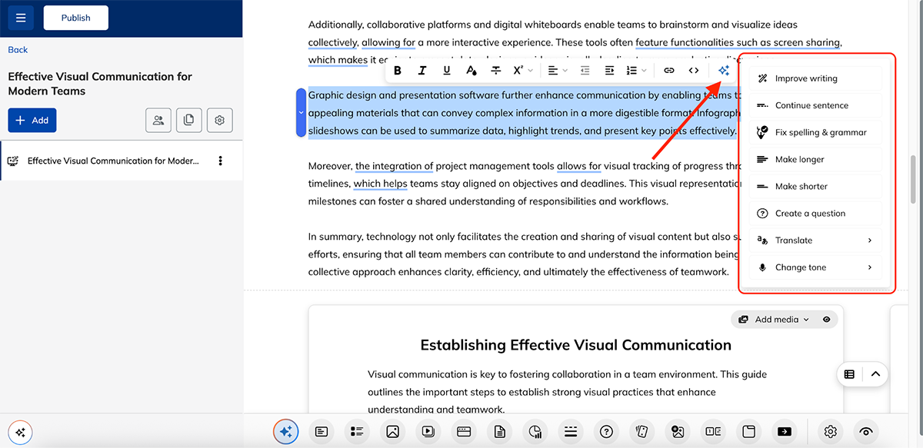
Task: Expand the Translate submenu
Action: point(815,241)
